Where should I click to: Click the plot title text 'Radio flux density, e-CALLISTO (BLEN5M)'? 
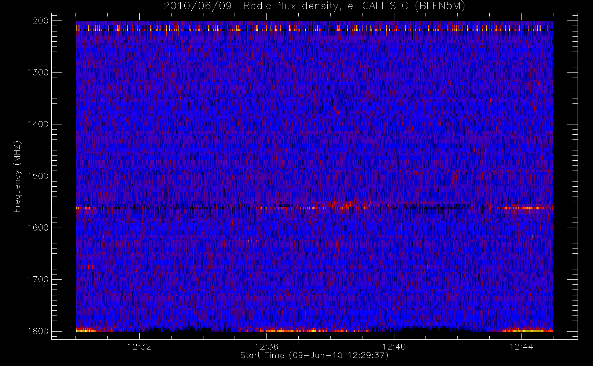pyautogui.click(x=354, y=6)
